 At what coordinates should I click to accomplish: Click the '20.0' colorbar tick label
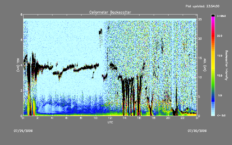tap(220, 36)
